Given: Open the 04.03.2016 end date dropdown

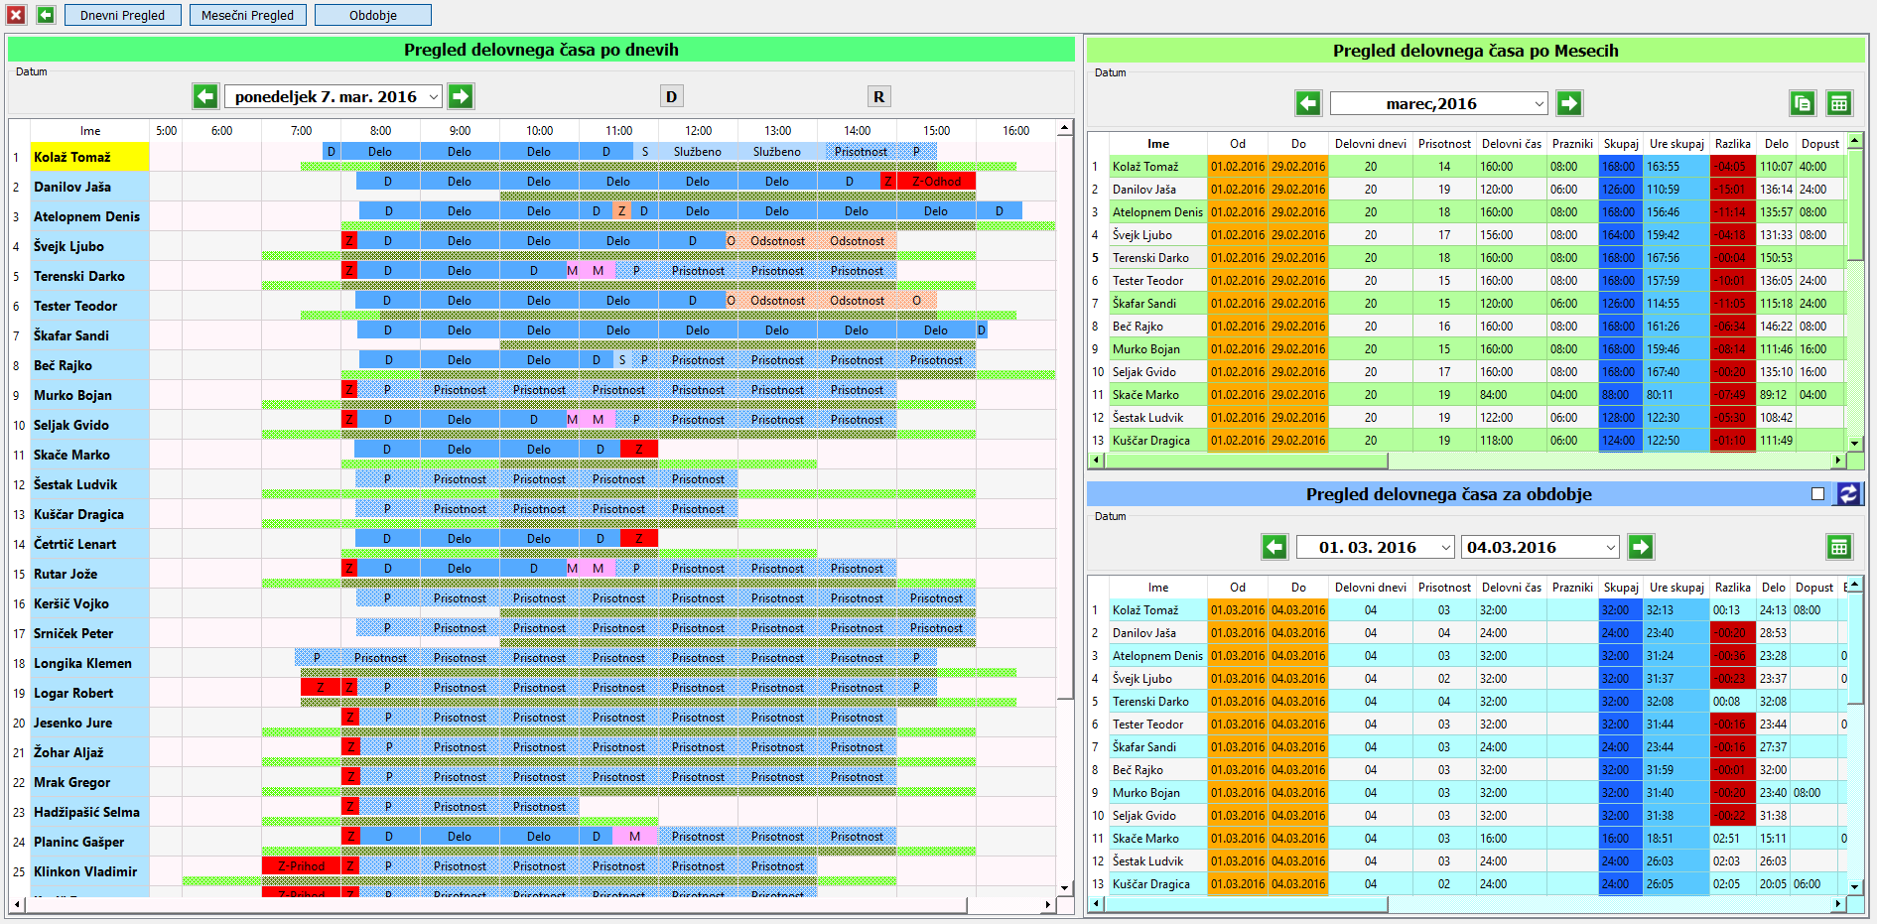Looking at the screenshot, I should click(1610, 547).
